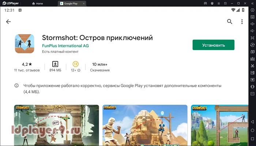Image resolution: width=256 pixels, height=146 pixels.
Task: Open age rating info icon next to 12+
Action: pos(79,70)
